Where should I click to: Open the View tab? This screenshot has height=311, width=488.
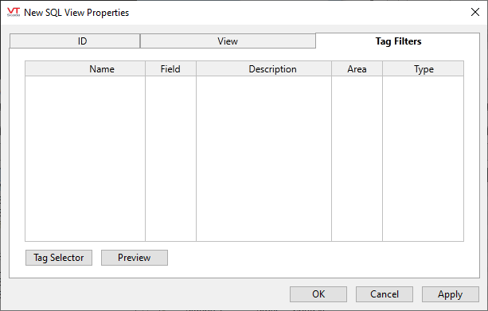point(228,41)
